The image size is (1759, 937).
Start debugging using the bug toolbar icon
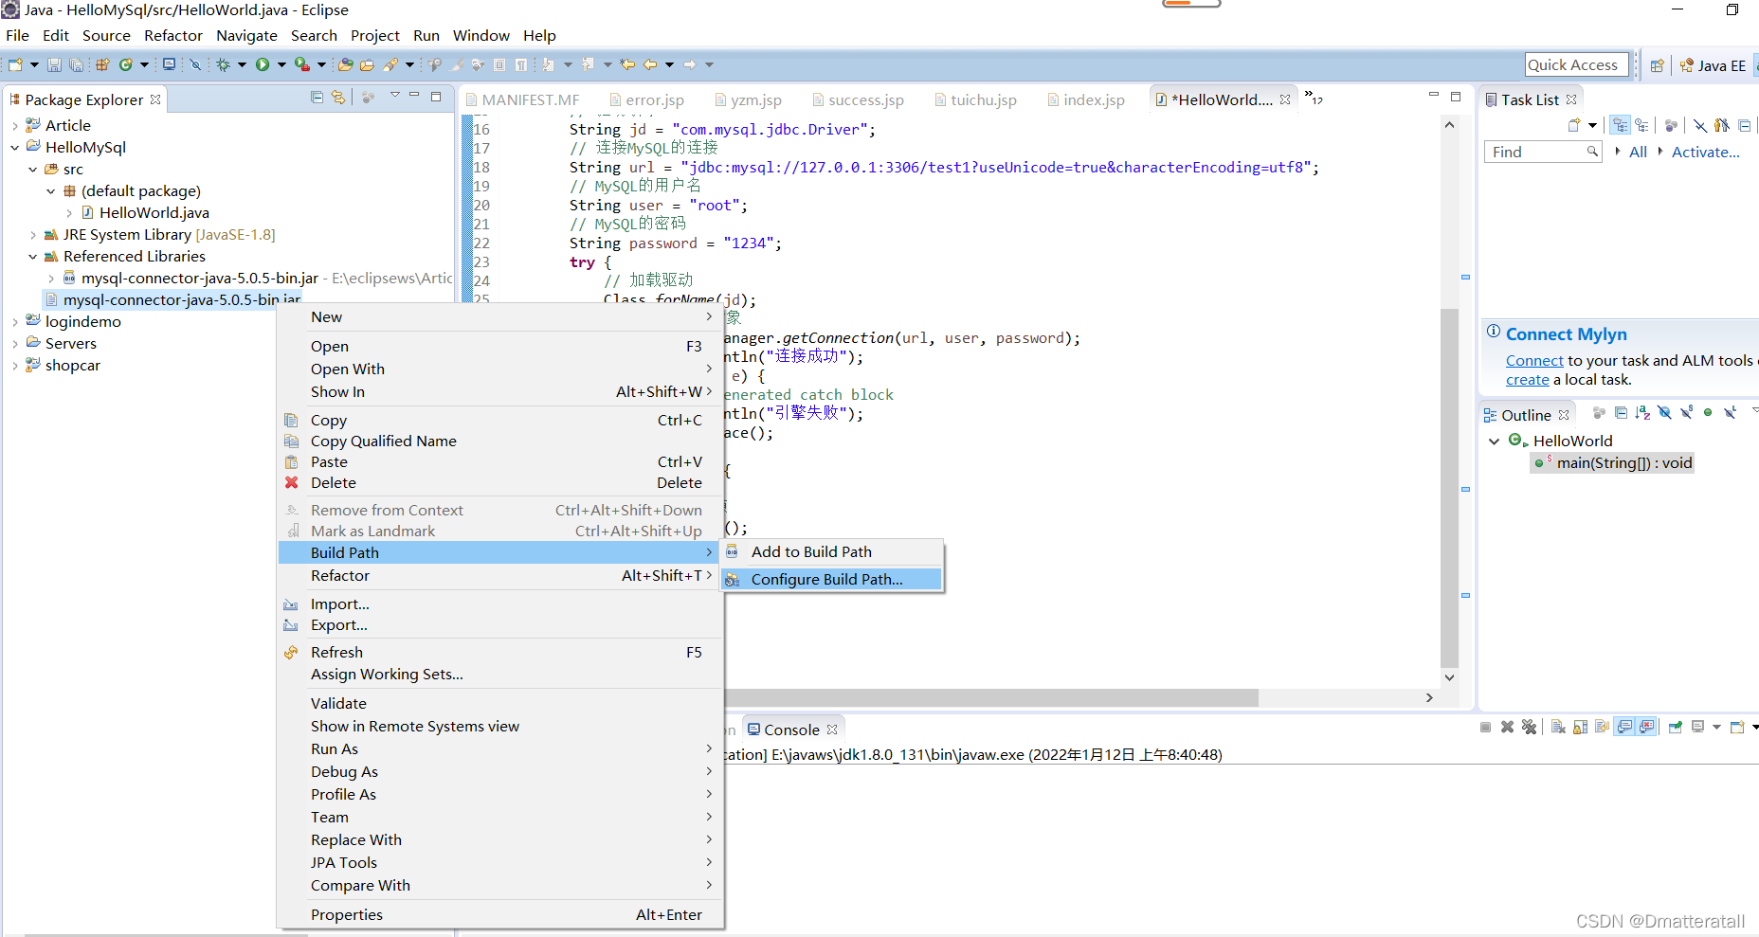[224, 64]
